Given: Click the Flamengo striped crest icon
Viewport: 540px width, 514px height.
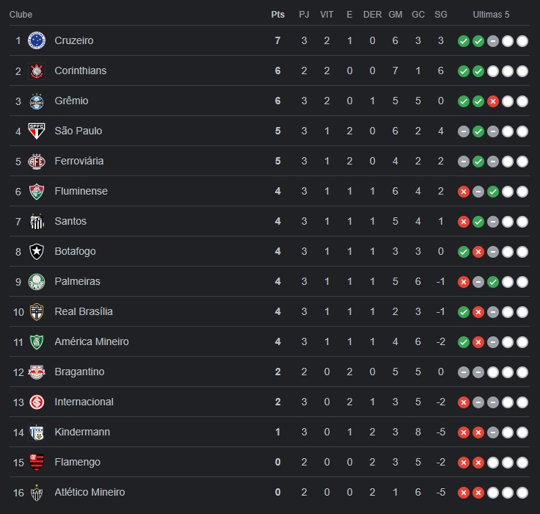Looking at the screenshot, I should [37, 463].
